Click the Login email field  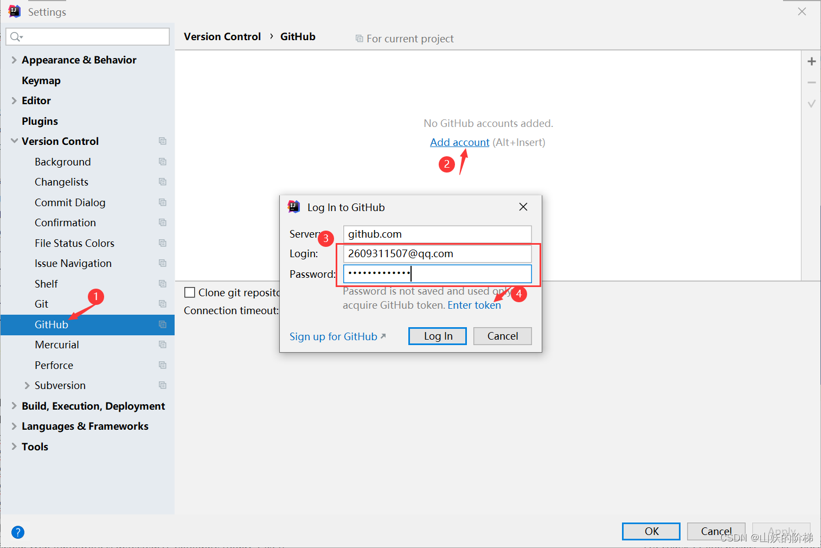pos(437,253)
